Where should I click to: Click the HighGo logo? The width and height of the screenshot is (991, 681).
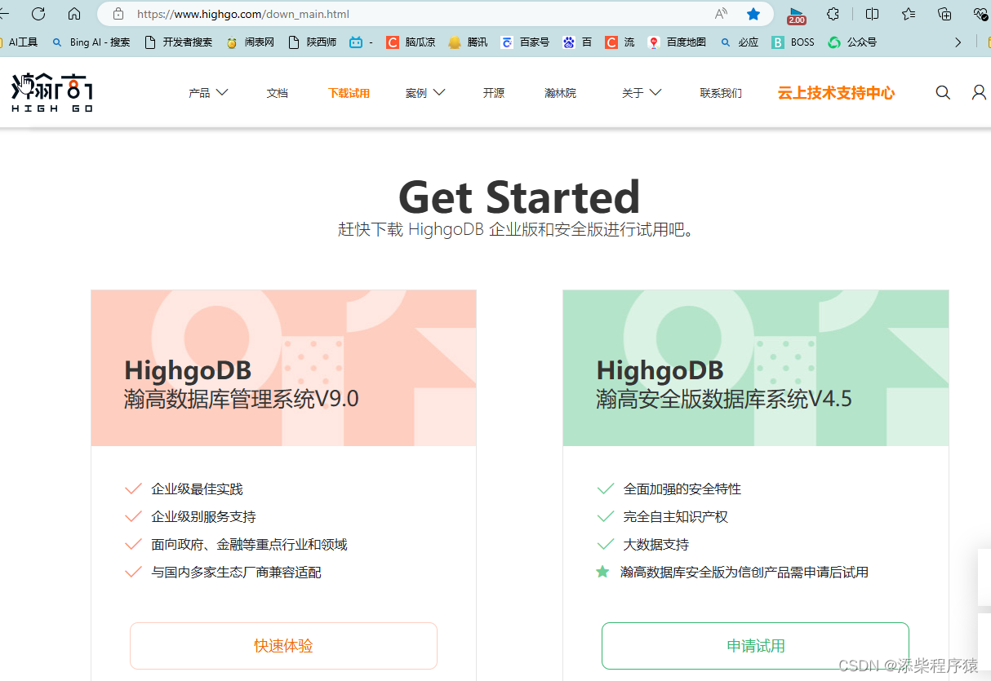pyautogui.click(x=51, y=92)
